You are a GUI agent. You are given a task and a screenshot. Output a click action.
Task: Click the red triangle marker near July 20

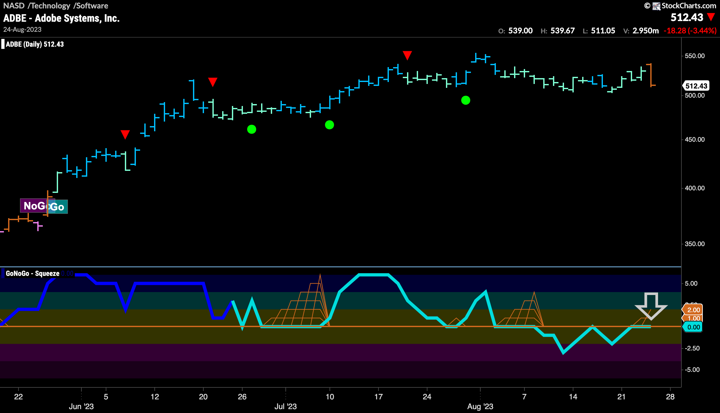[407, 55]
